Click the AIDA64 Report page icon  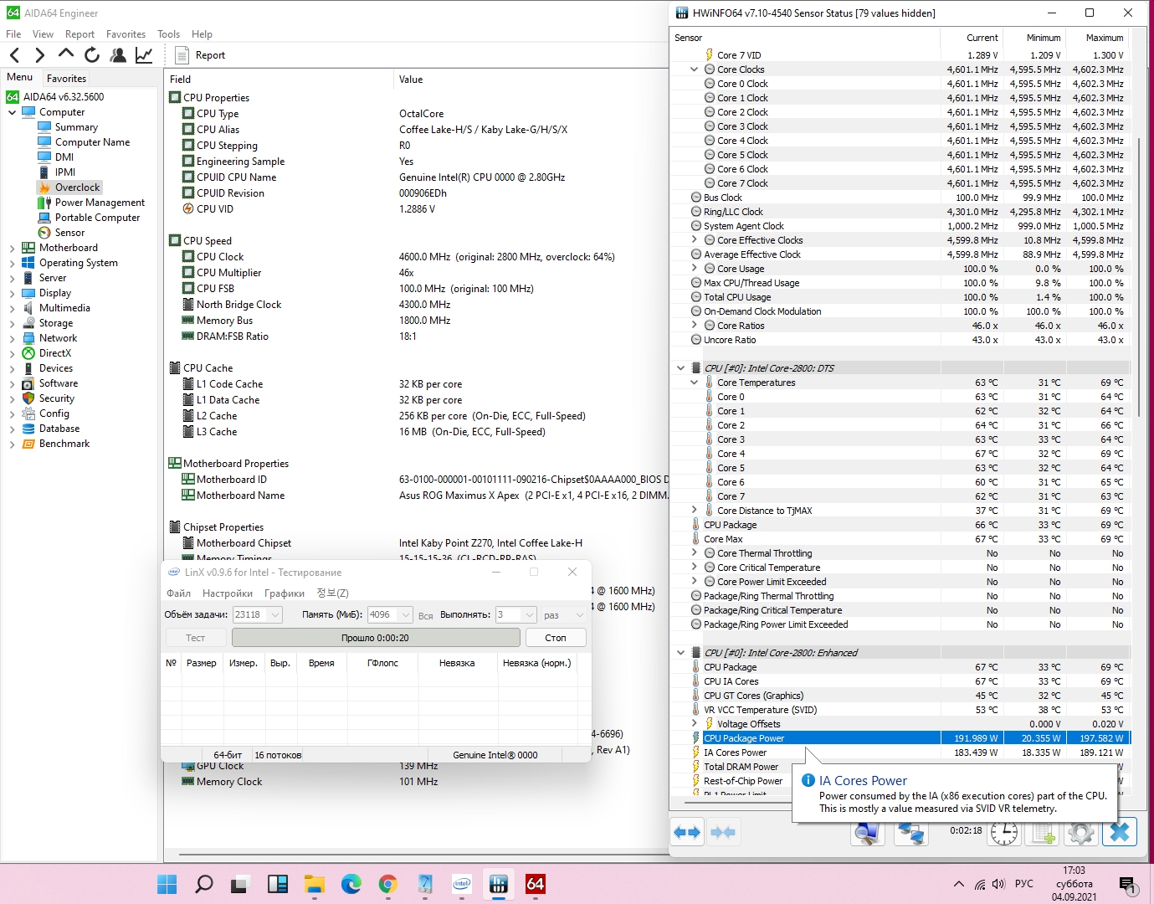coord(182,55)
